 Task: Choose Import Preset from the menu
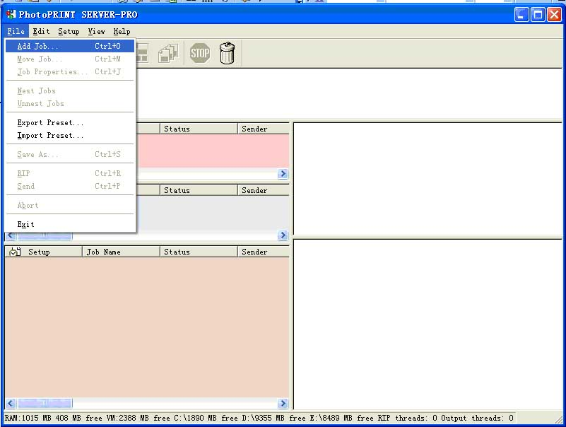pos(70,135)
